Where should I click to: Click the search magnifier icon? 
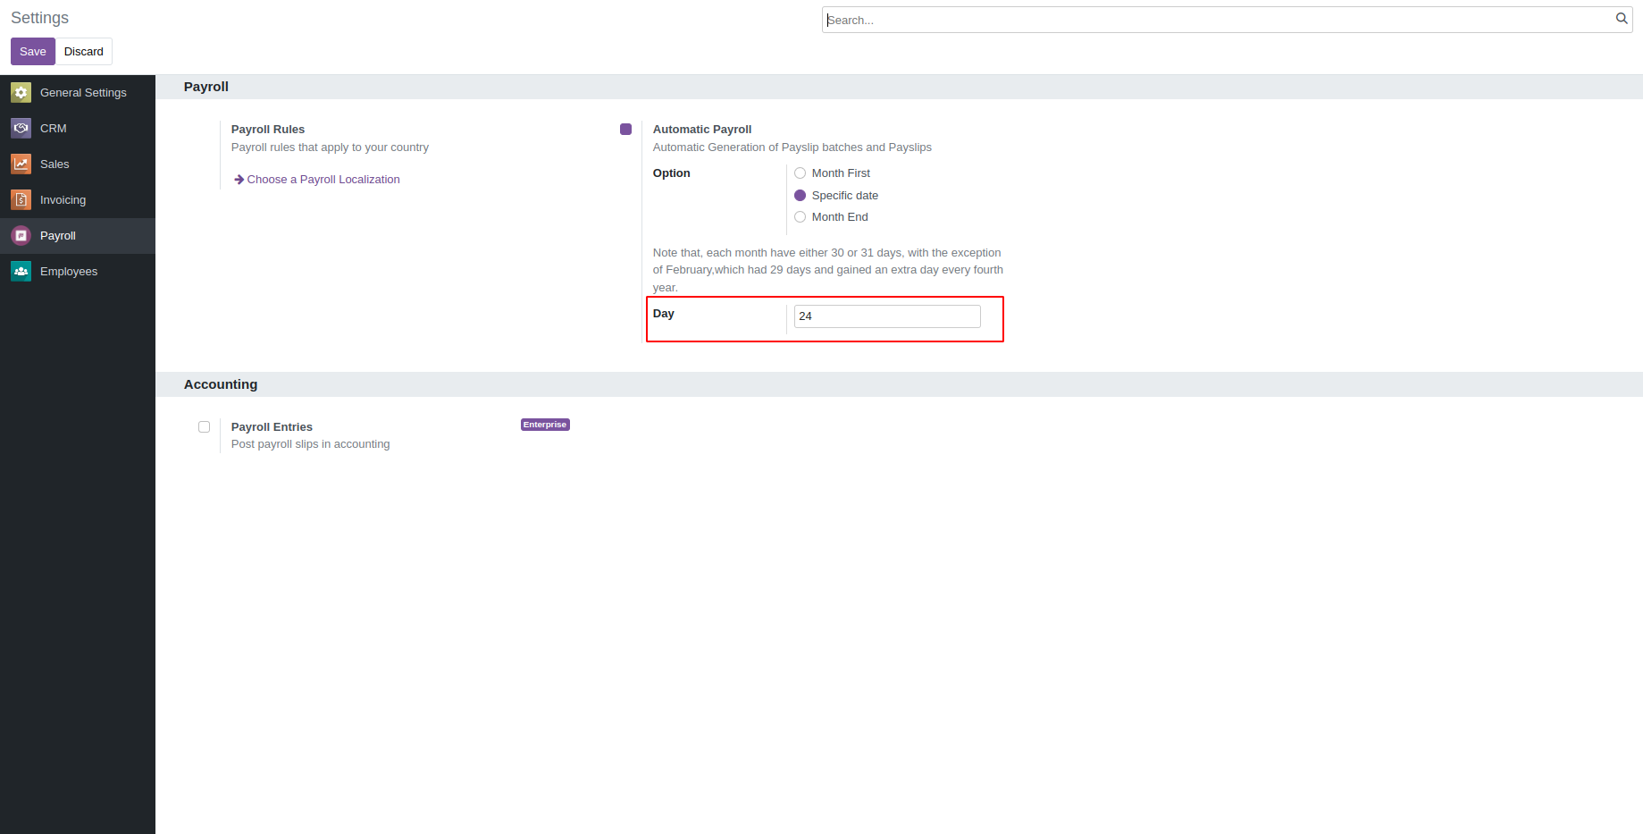point(1621,19)
